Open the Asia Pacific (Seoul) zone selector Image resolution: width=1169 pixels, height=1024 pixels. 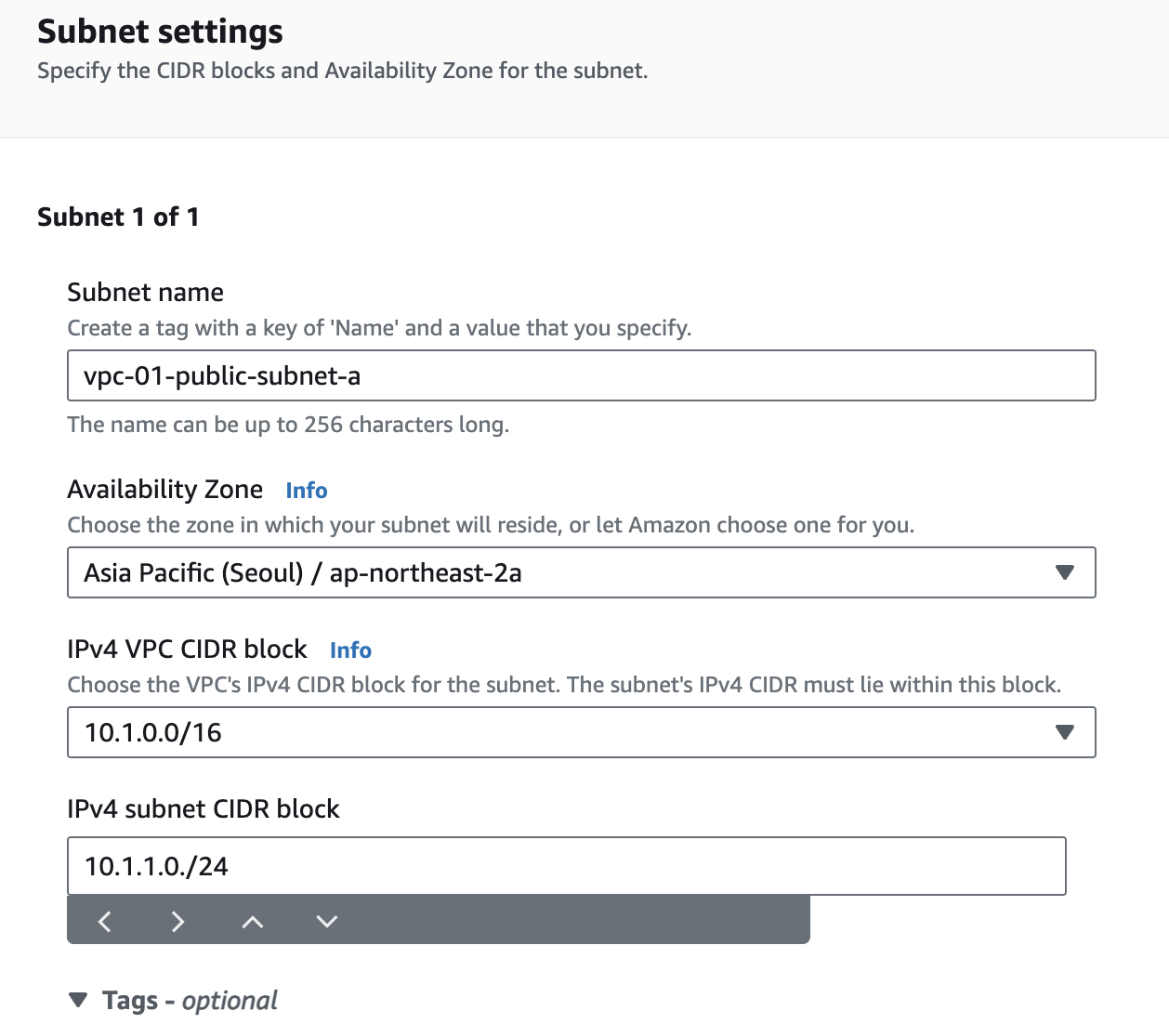558,572
